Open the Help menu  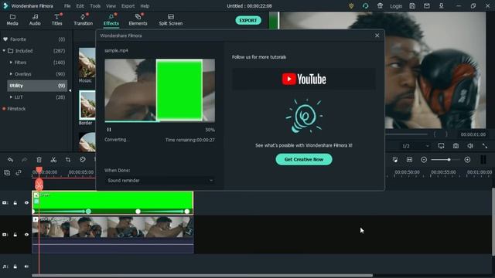(x=145, y=6)
